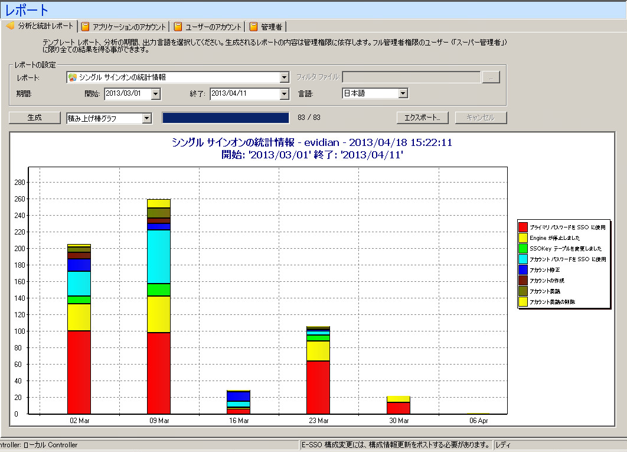627x452 pixels.
Task: Click the 分析と統計レポート tab arrow icon
Action: point(9,27)
